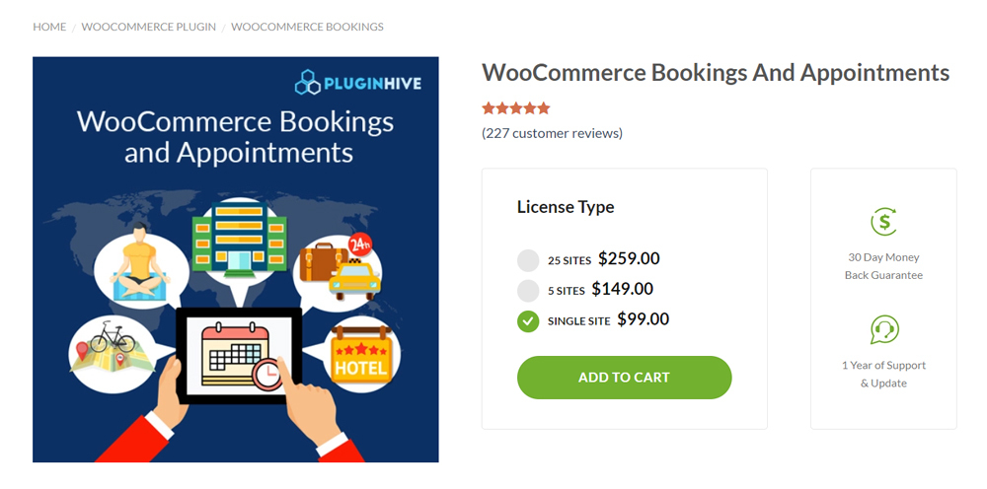Open the 227 customer reviews link
This screenshot has height=489, width=987.
click(552, 133)
